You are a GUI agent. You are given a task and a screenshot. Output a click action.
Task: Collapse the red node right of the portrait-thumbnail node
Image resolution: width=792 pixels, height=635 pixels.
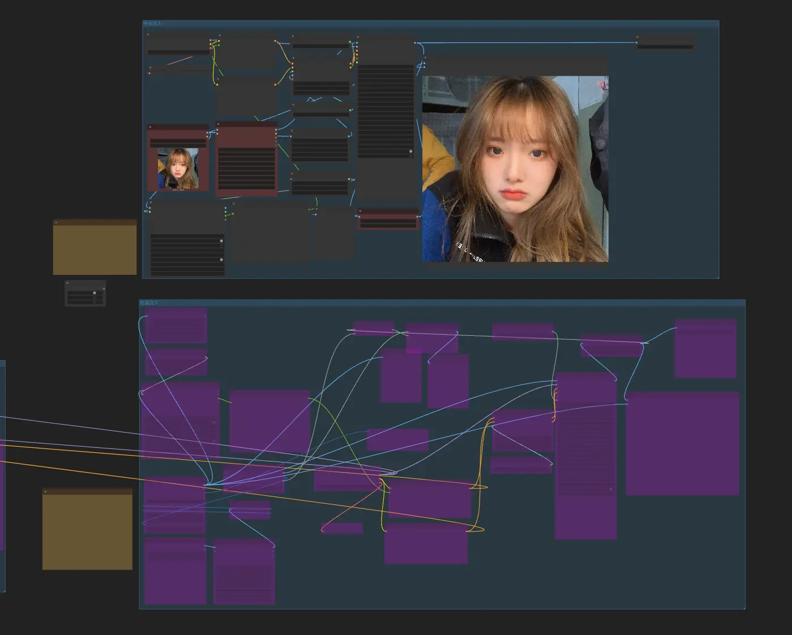[219, 124]
